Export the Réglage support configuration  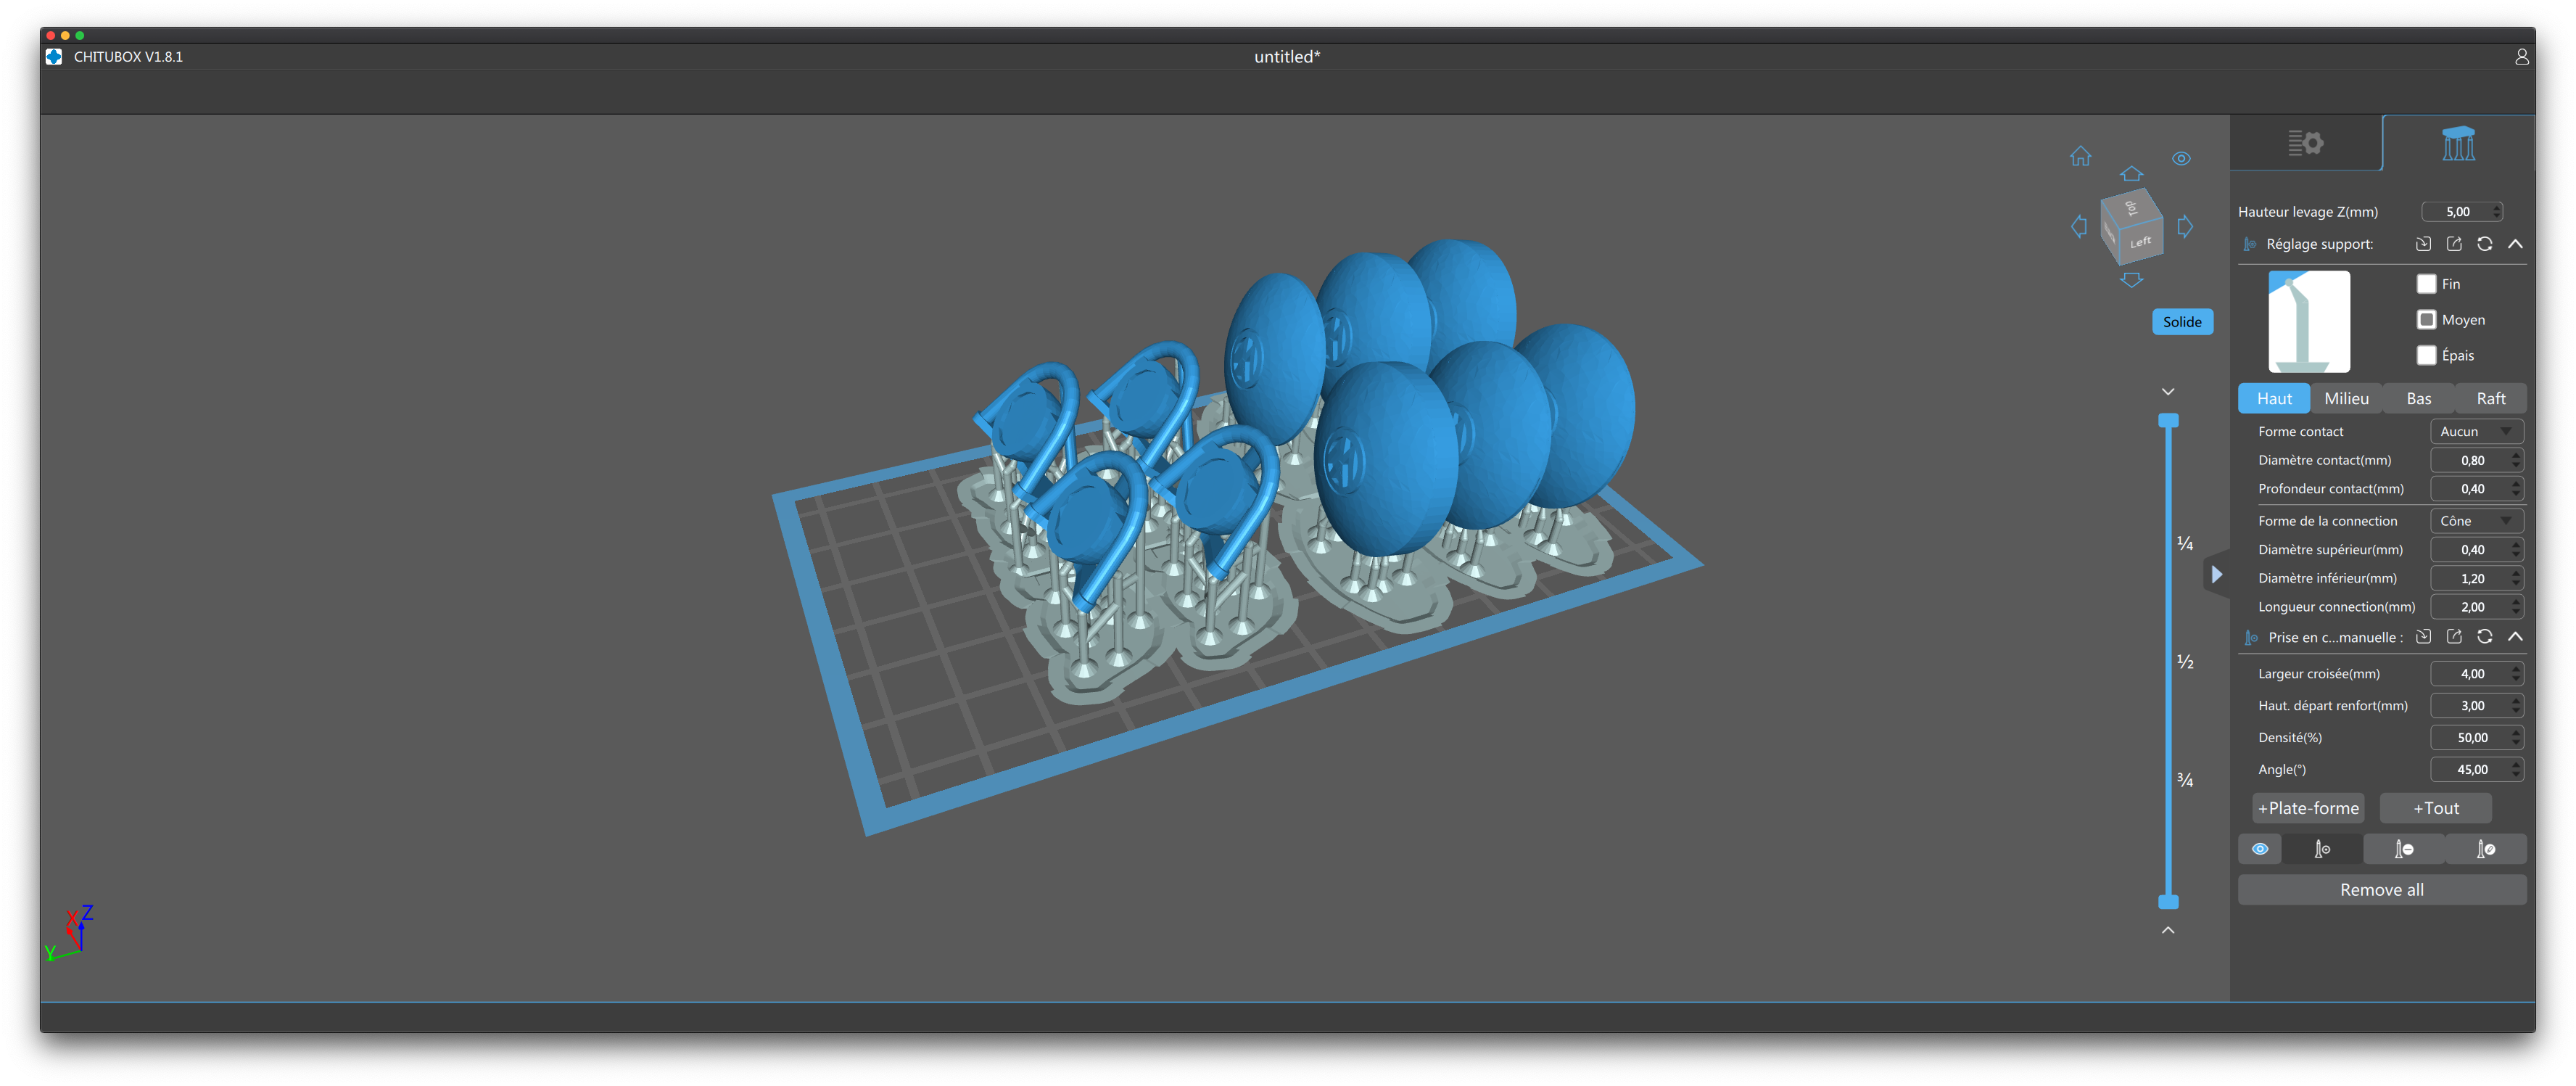point(2454,244)
